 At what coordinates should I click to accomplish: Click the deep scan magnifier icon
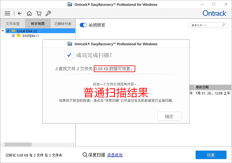coord(85,155)
